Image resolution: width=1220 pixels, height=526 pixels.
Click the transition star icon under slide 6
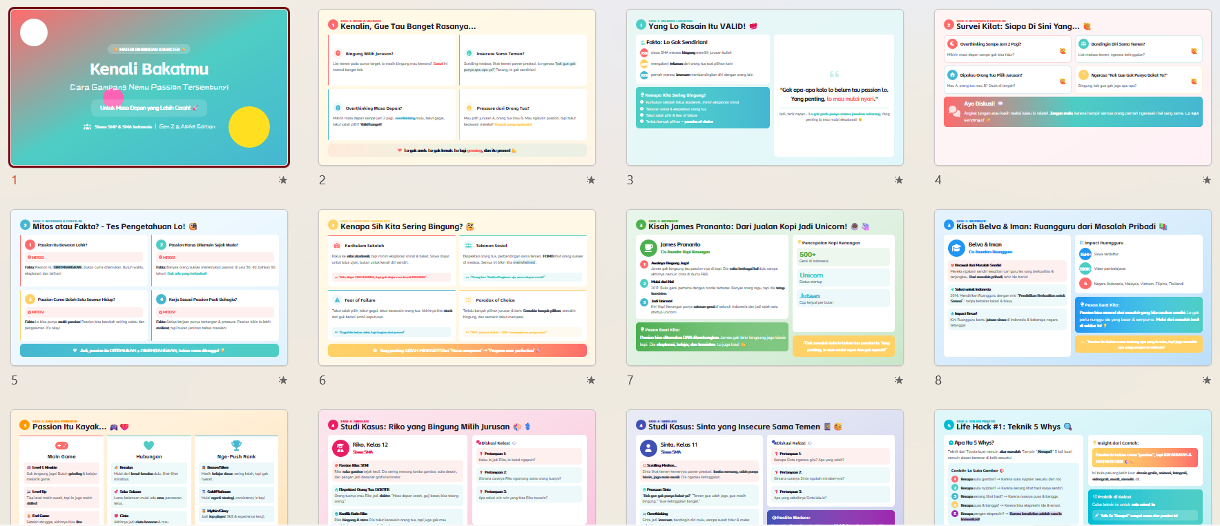(x=591, y=380)
